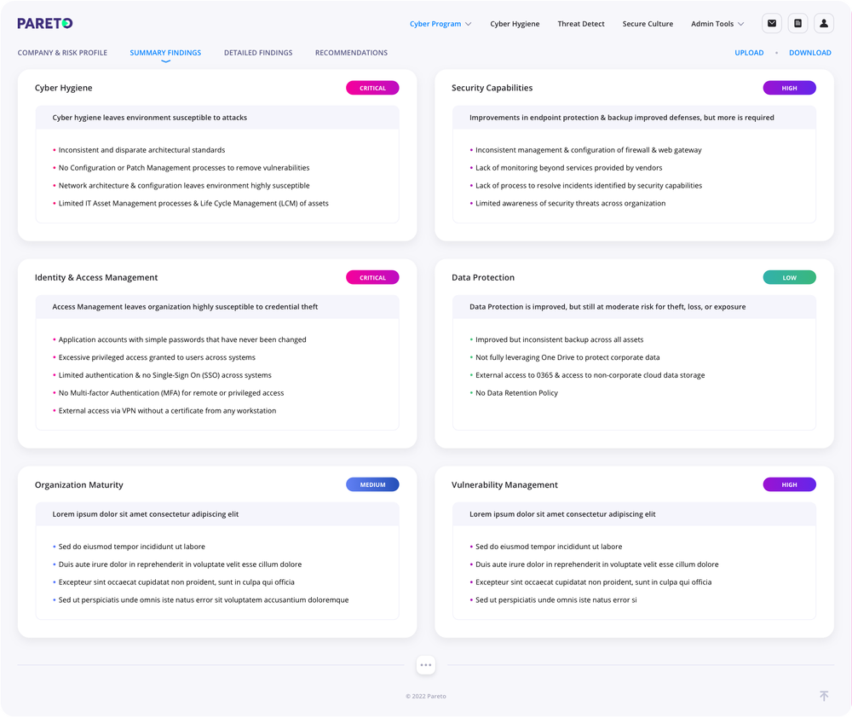Expand the ellipsis disclosure at page bottom
This screenshot has height=718, width=852.
click(426, 664)
